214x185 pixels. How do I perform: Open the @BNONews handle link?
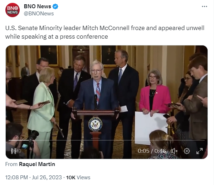coord(39,14)
